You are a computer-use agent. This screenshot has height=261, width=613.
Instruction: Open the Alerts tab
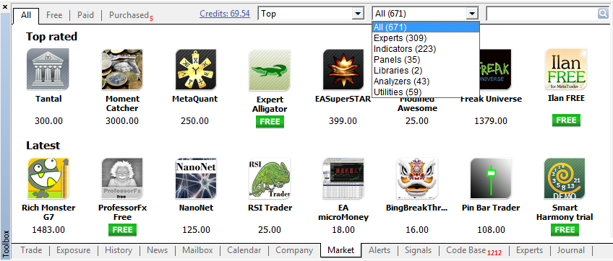380,250
